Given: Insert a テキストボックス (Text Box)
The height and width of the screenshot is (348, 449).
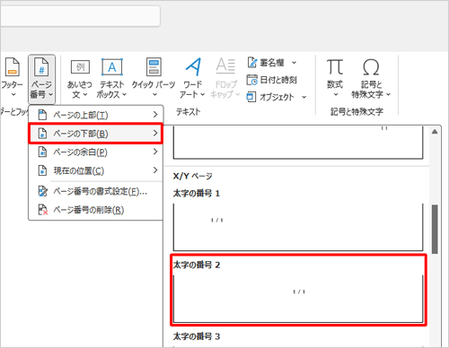Looking at the screenshot, I should click(x=111, y=78).
